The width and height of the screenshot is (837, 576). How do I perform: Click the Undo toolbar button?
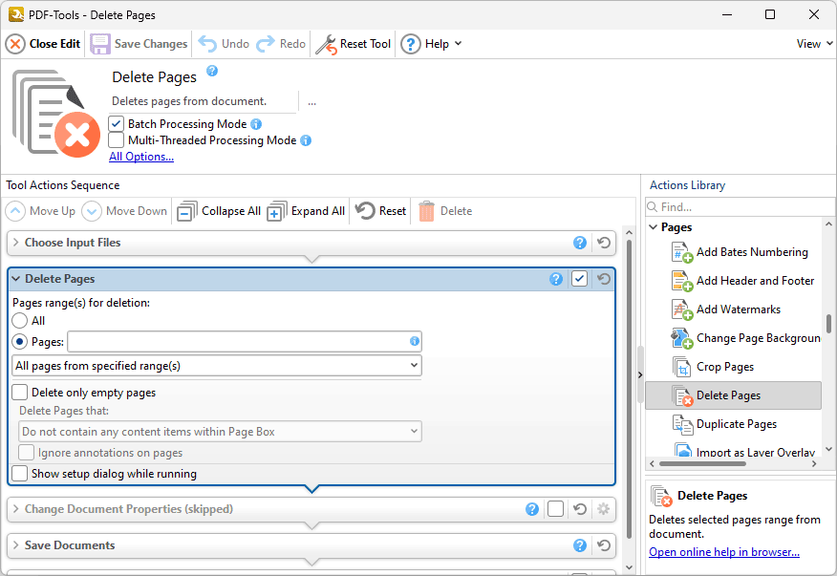pos(224,44)
